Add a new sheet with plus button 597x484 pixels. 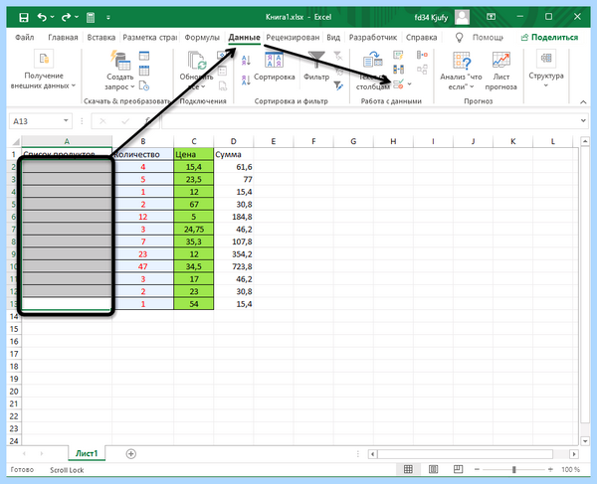point(131,453)
